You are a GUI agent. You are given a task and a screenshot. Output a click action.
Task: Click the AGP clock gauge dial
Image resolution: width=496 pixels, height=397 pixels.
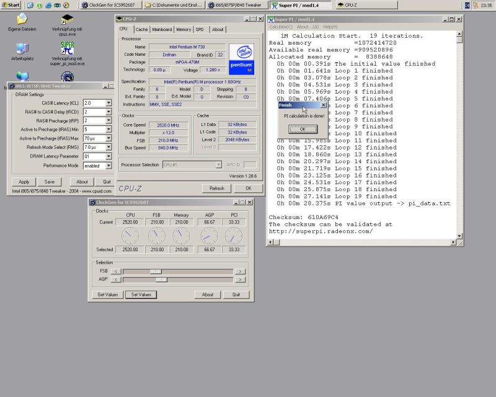(210, 236)
